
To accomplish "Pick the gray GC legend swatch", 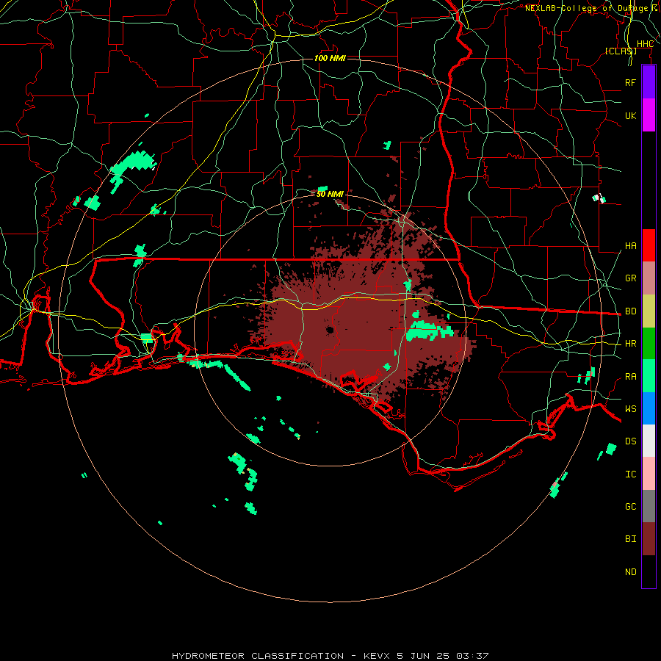I will click(649, 506).
